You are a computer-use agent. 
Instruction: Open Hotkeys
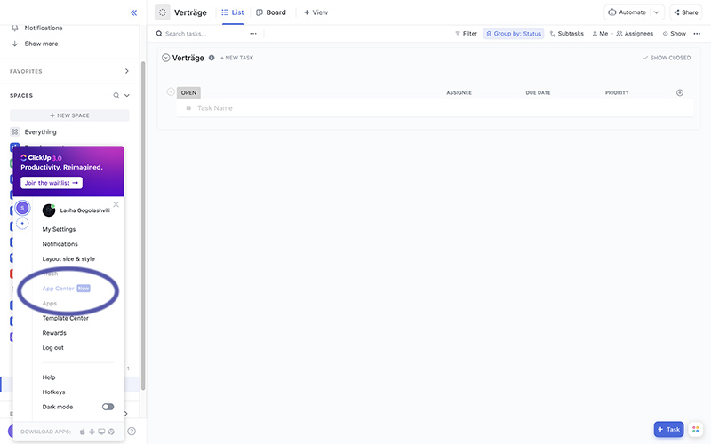click(53, 392)
